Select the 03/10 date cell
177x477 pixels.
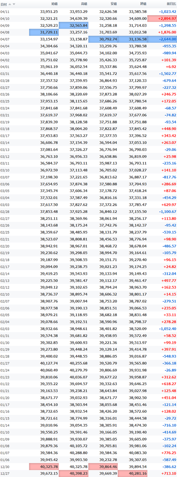5,169
